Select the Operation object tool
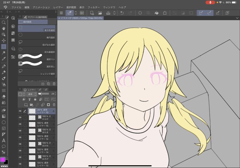The width and height of the screenshot is (240, 168). tap(4, 35)
